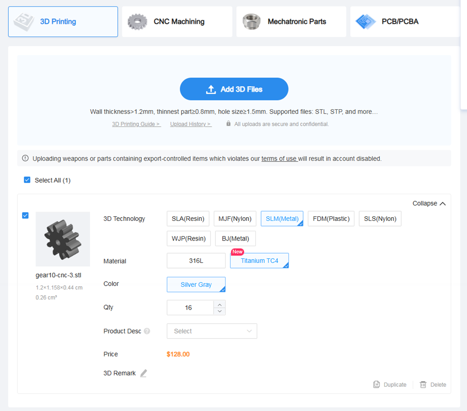Image resolution: width=467 pixels, height=411 pixels.
Task: Select FDM(Plastic) technology
Action: click(x=331, y=219)
